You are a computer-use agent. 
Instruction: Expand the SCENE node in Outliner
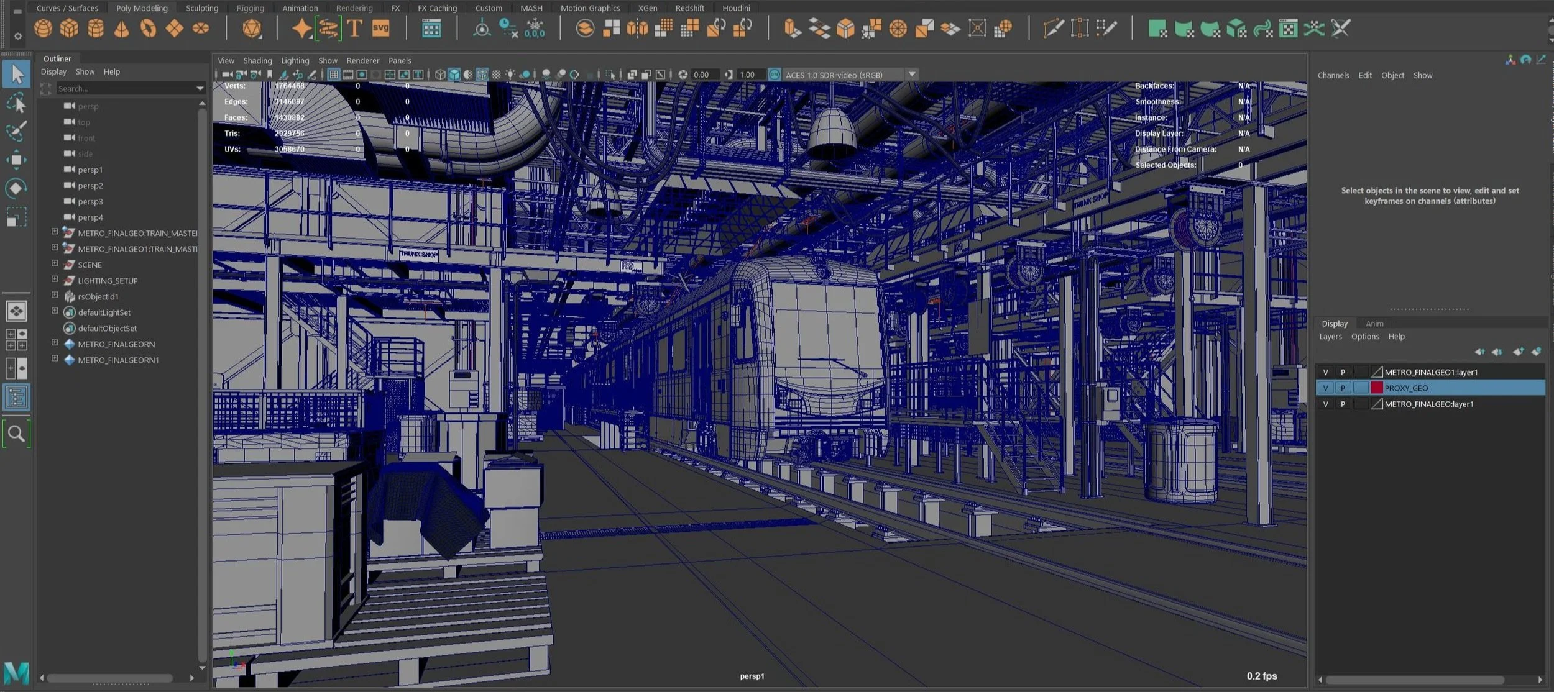pyautogui.click(x=55, y=264)
